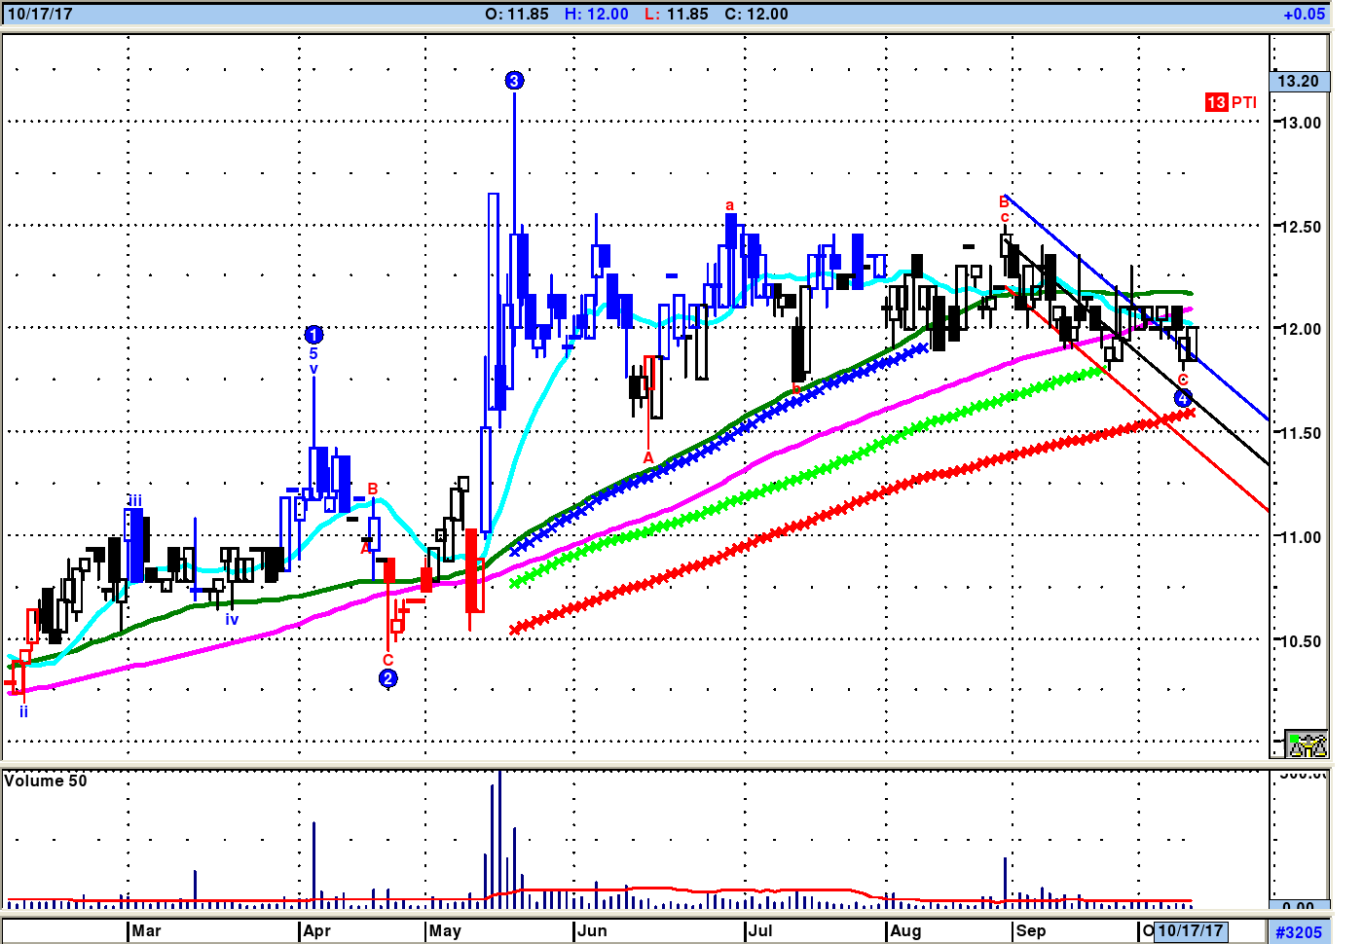Click the Aug month marker on time axis
1363x944 pixels.
[905, 931]
